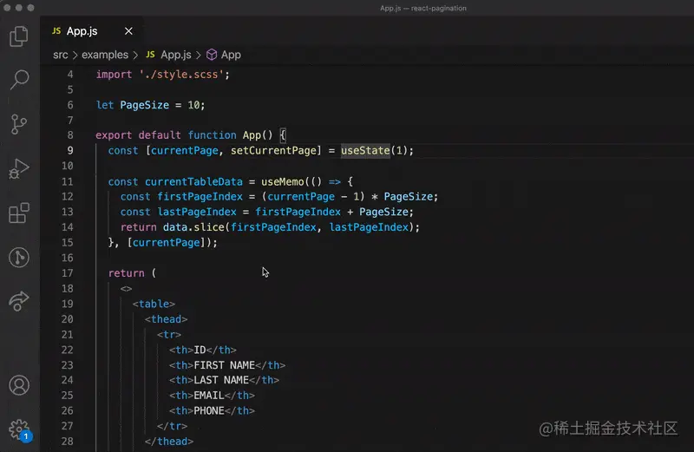Open the Accounts profile icon

point(19,385)
